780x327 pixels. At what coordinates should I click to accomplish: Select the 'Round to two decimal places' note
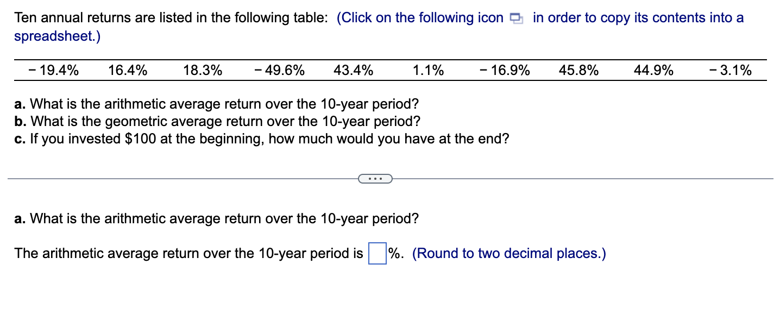tap(509, 253)
